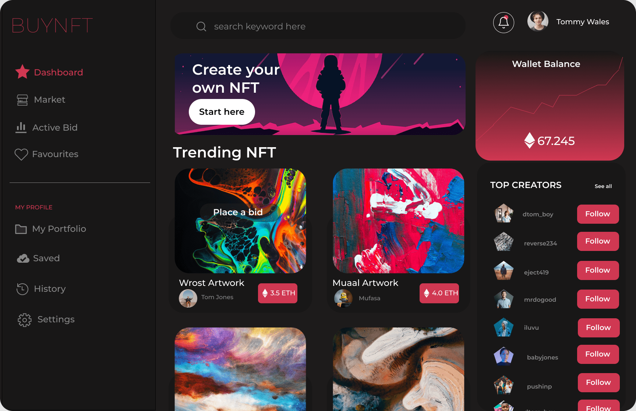Image resolution: width=636 pixels, height=411 pixels.
Task: Click the 67.245 wallet balance value
Action: coord(556,141)
